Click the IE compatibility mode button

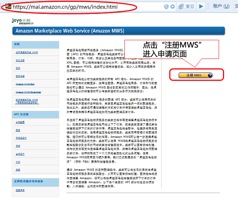tap(186, 7)
